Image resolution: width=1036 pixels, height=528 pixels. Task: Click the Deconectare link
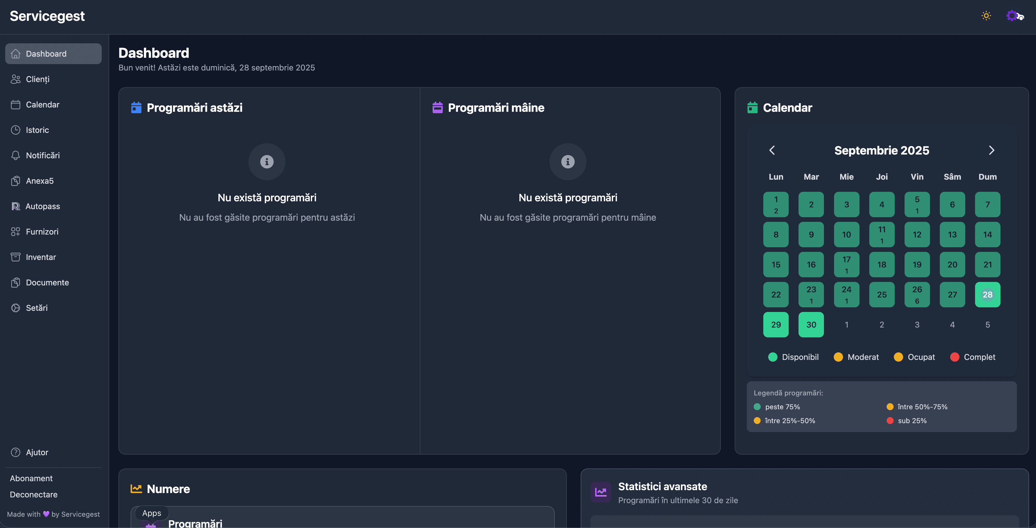pos(34,494)
